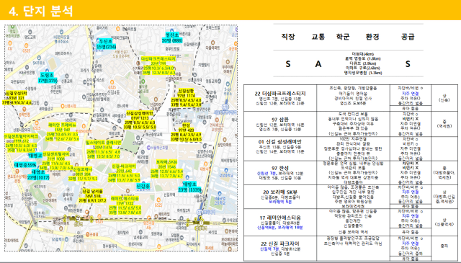Image resolution: width=461 pixels, height=263 pixels.
Task: Click the '대방초 23명(1339)' school label on map
Action: (190, 187)
